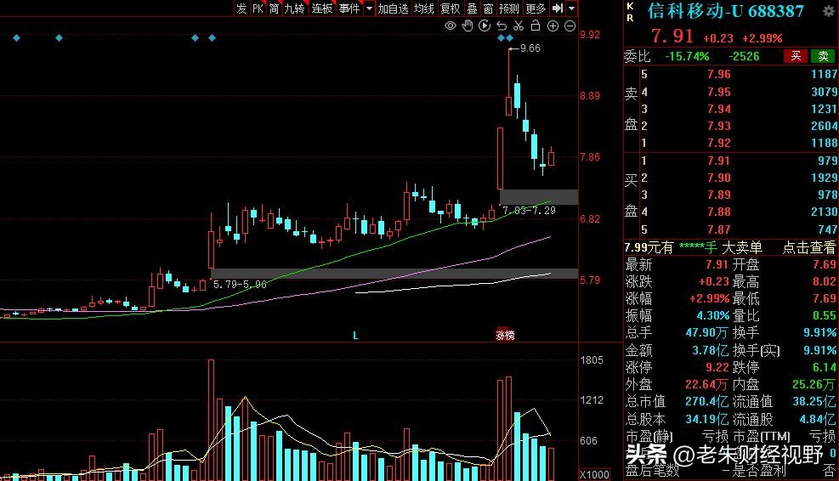839x481 pixels.
Task: Enable the 九转 indicator
Action: pos(294,8)
